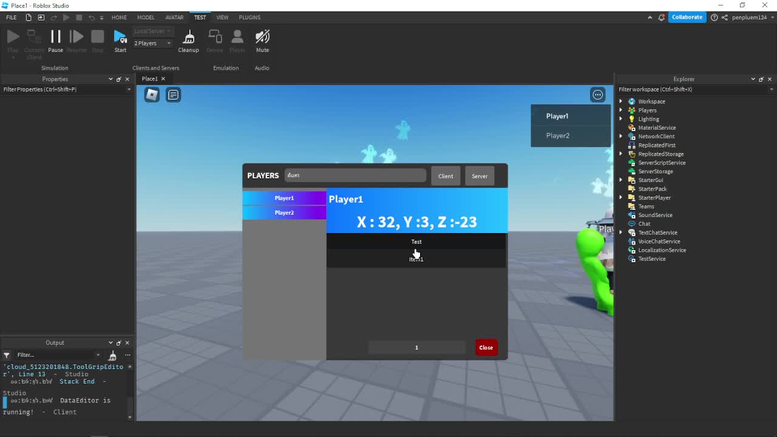Open the in-game chat icon
The image size is (777, 437).
pos(174,95)
